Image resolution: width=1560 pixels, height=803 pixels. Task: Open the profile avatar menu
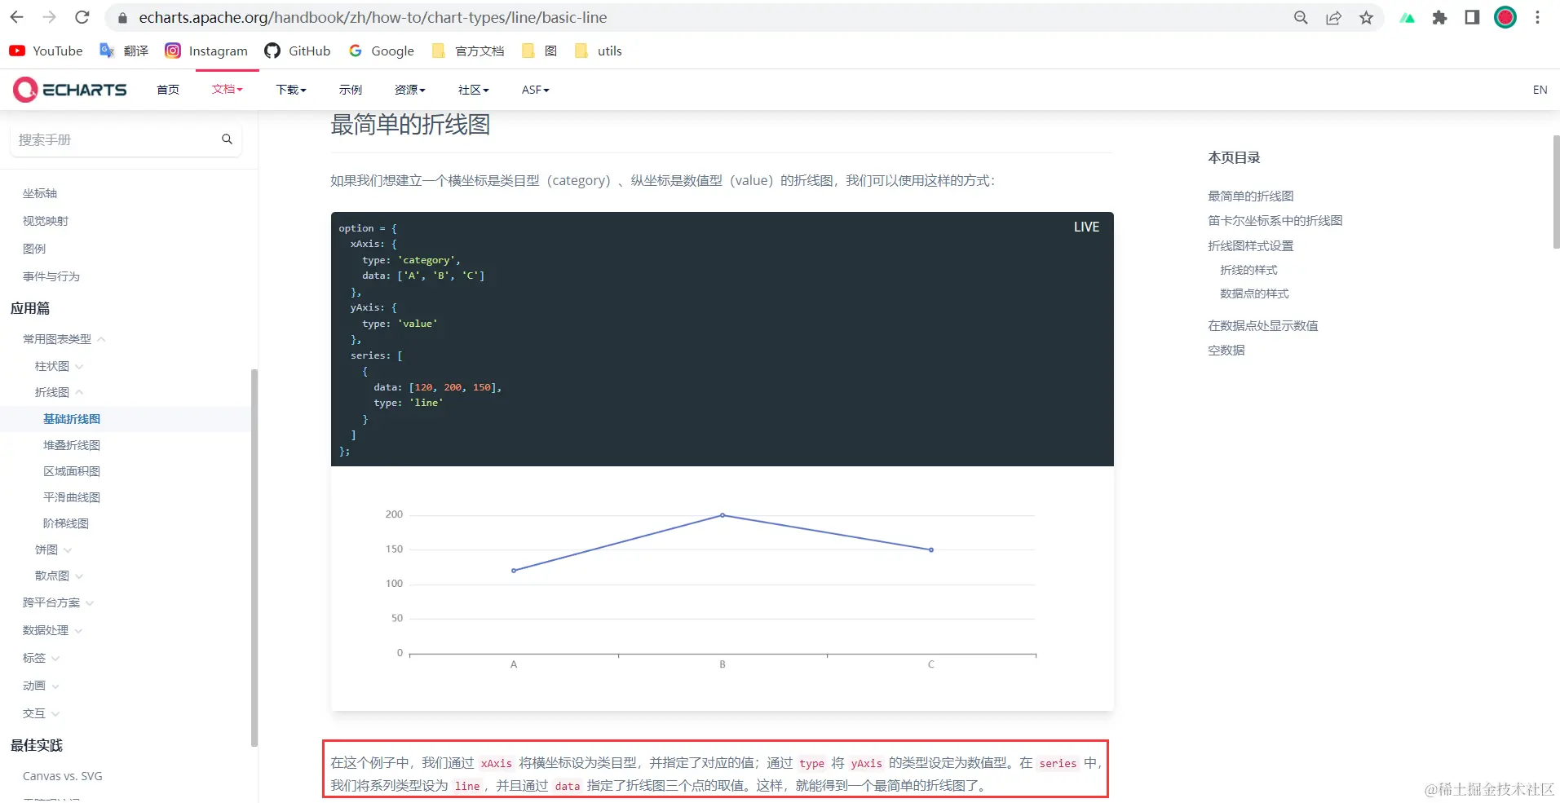[1505, 17]
